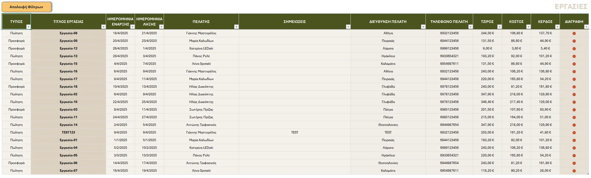Click the red delete dot for Εργασία-11
Screen dimensions: 591x178
(574, 117)
